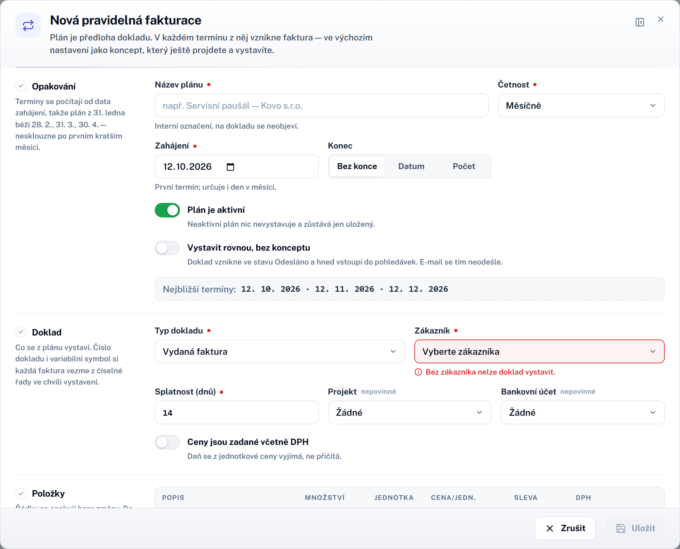This screenshot has height=549, width=680.
Task: Click the Zrušit button
Action: (565, 528)
